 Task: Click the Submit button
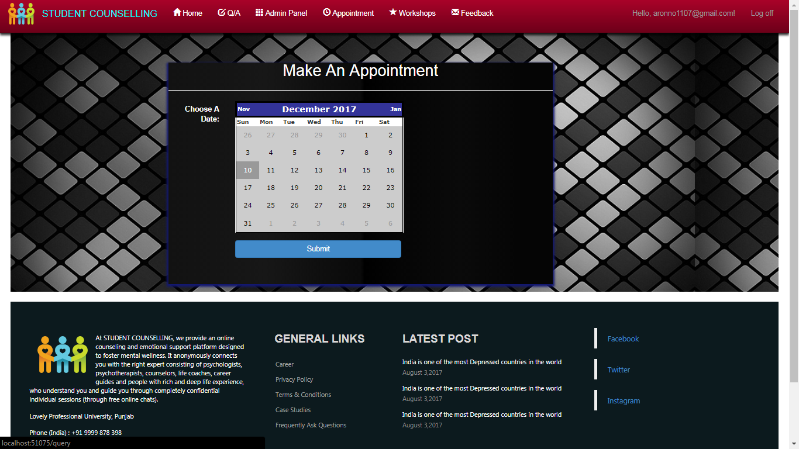click(318, 249)
